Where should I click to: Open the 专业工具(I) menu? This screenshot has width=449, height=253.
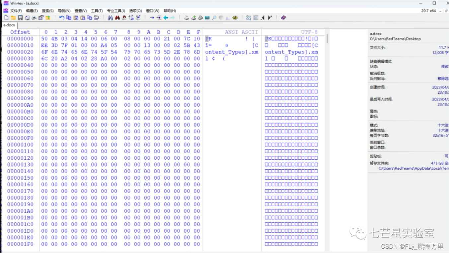pyautogui.click(x=116, y=11)
